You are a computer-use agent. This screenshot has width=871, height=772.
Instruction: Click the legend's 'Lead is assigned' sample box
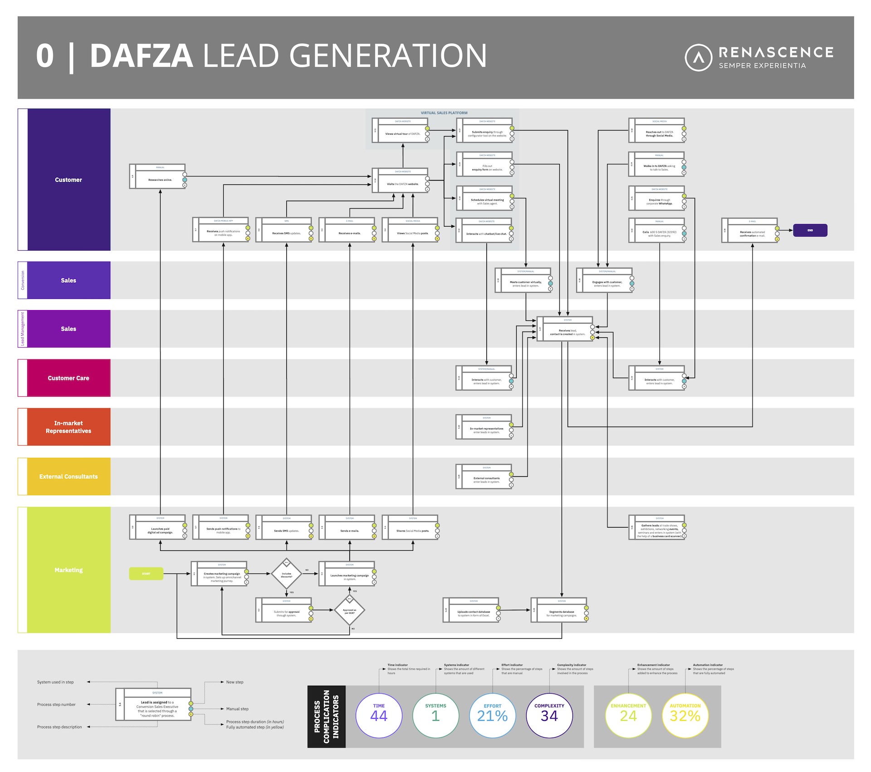[x=154, y=704]
